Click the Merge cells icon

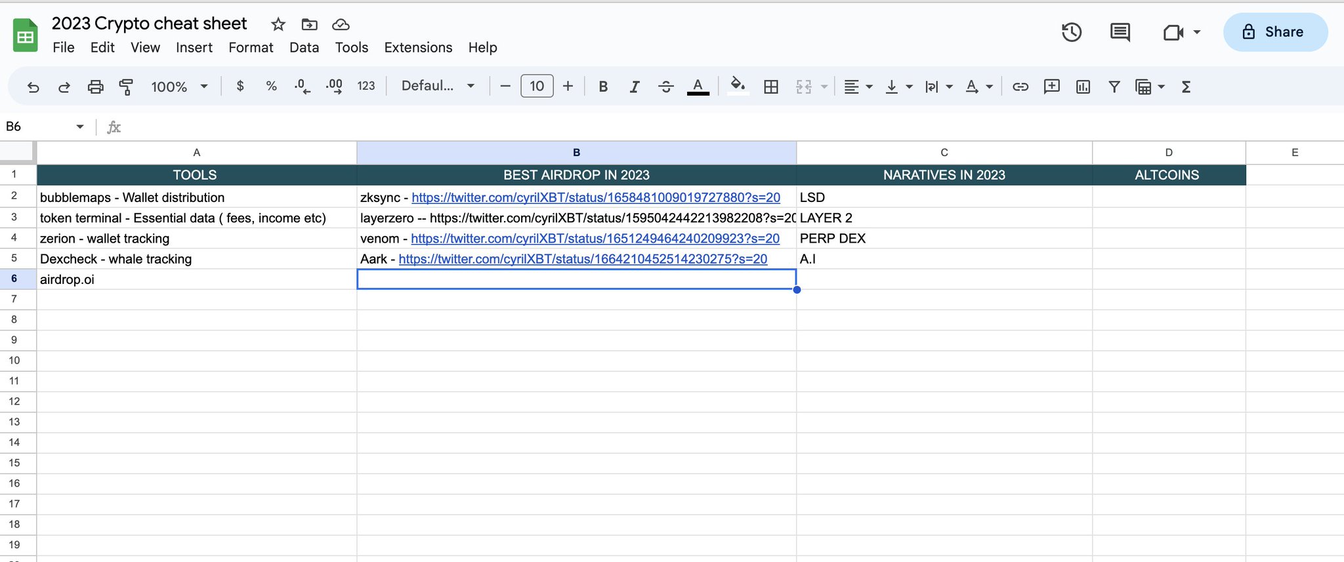pyautogui.click(x=803, y=87)
